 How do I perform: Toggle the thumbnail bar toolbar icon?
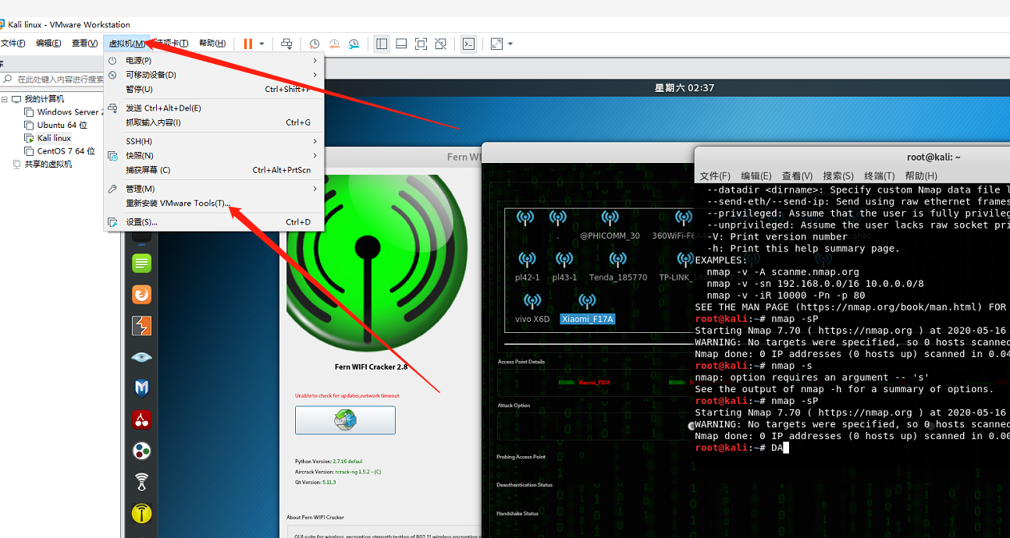(401, 44)
